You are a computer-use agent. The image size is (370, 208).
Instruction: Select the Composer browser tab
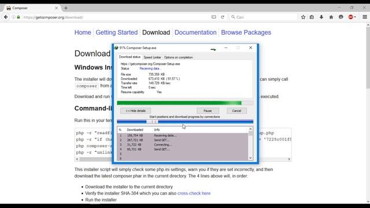pos(32,8)
